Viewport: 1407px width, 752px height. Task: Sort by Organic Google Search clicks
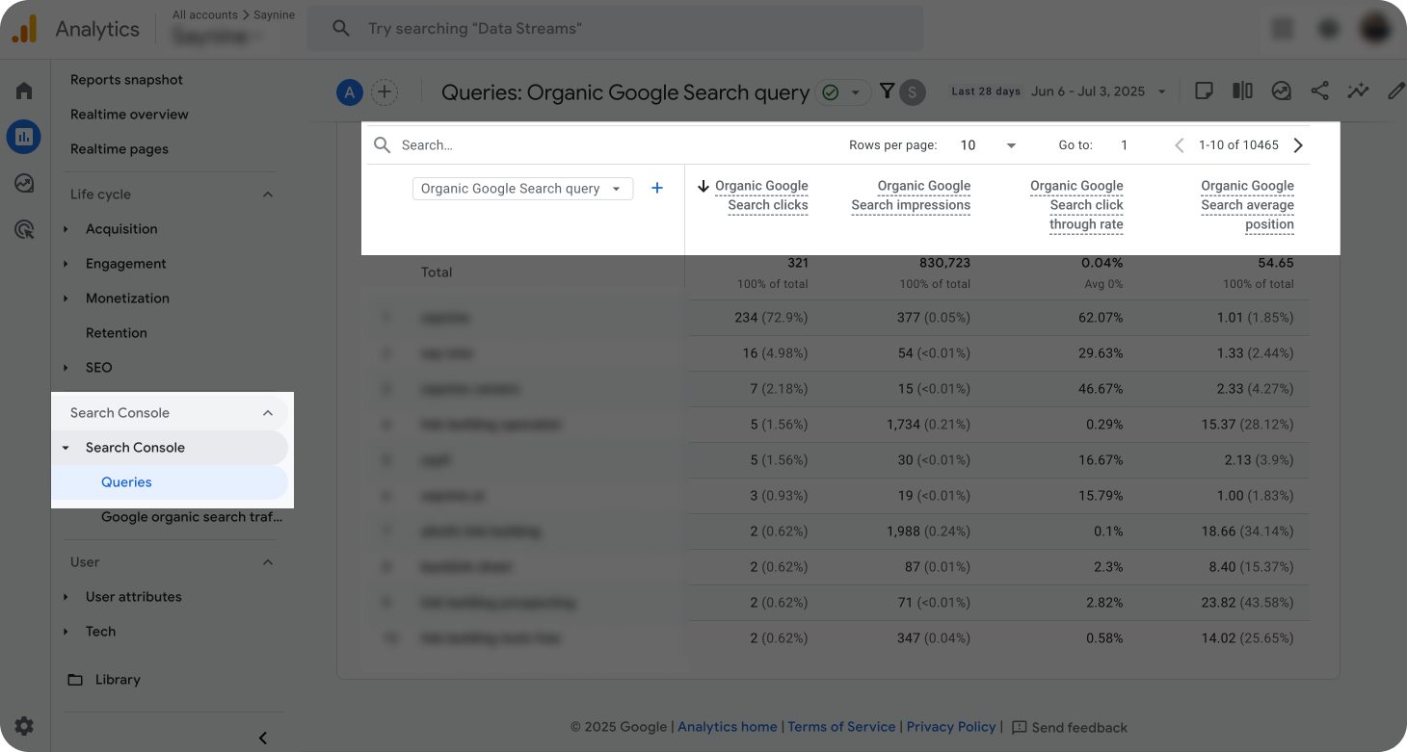point(761,195)
